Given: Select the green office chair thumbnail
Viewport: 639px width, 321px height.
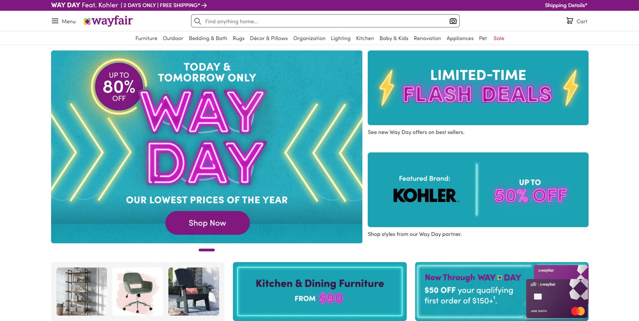Looking at the screenshot, I should [137, 291].
